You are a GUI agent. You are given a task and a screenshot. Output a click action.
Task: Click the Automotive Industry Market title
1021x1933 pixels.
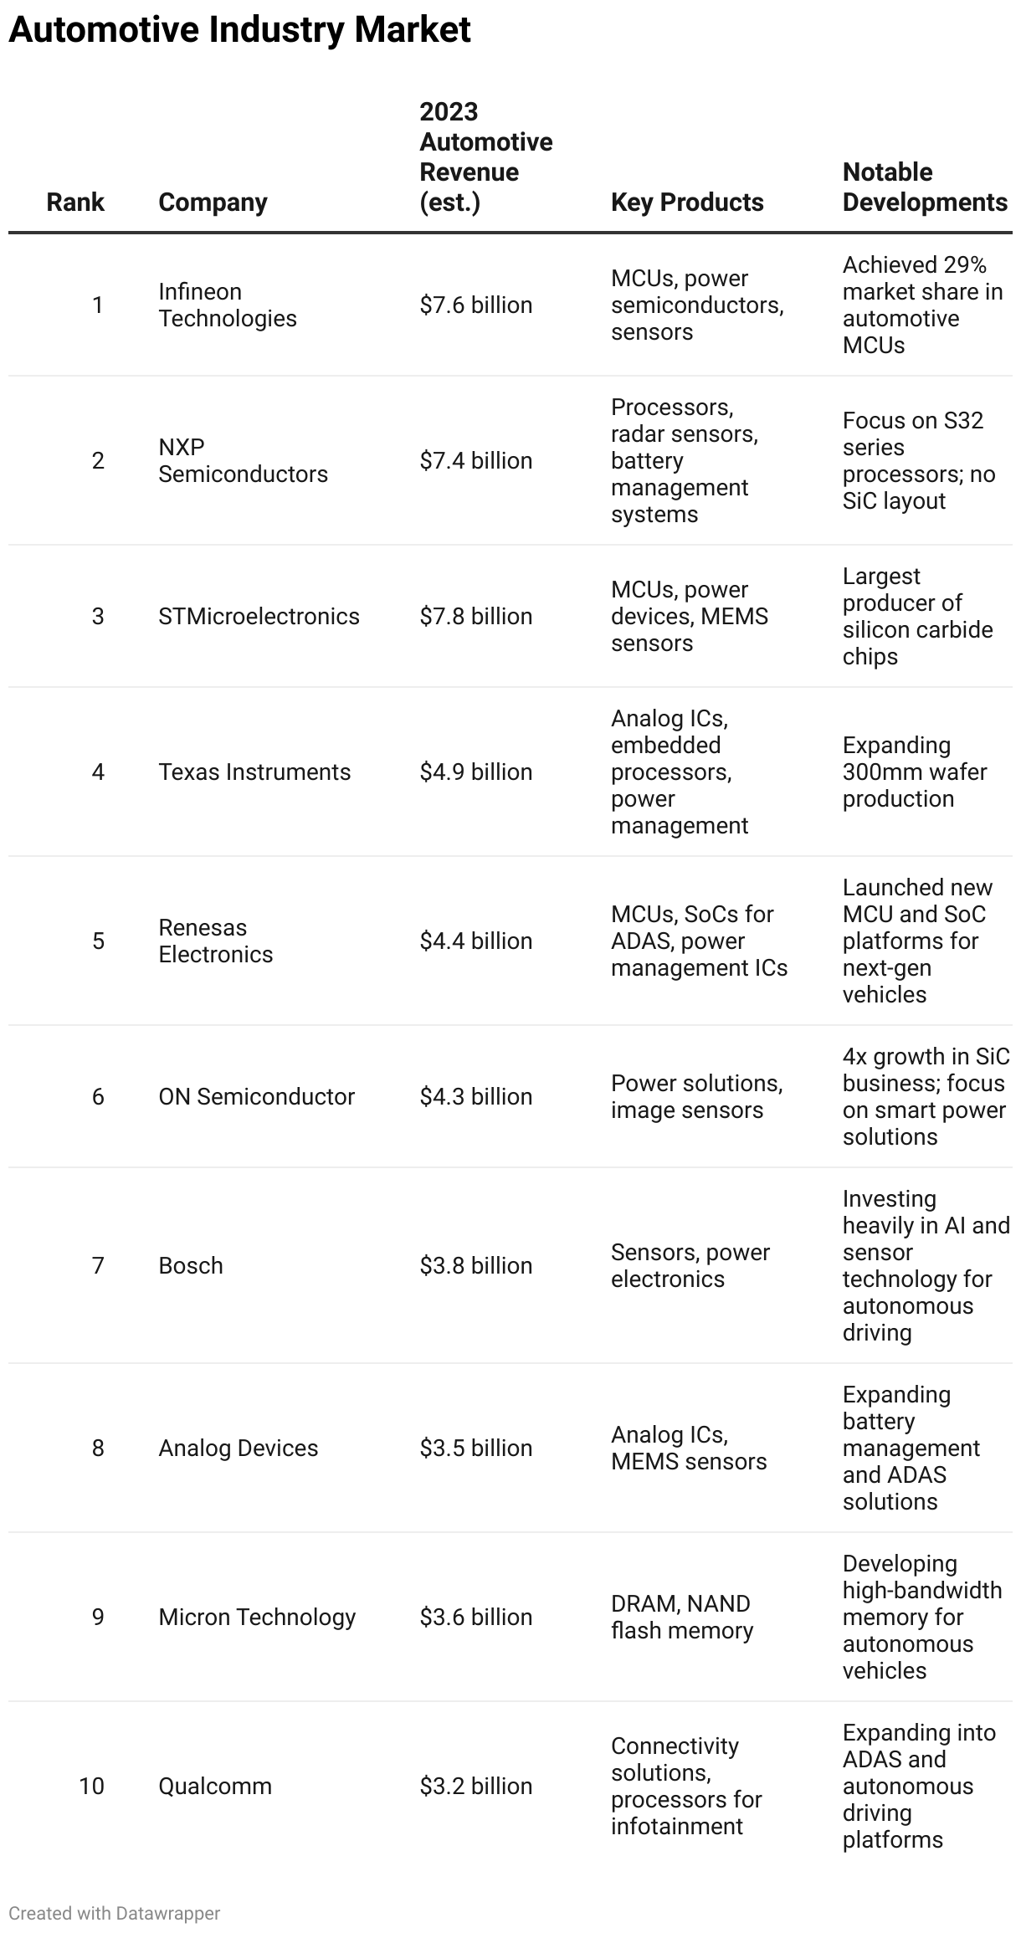click(239, 29)
